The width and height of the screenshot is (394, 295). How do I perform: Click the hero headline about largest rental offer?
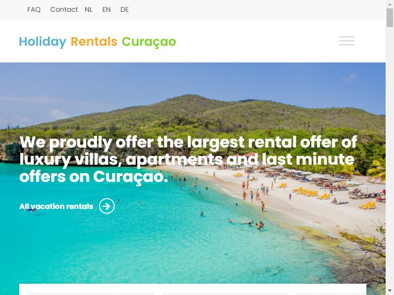188,159
